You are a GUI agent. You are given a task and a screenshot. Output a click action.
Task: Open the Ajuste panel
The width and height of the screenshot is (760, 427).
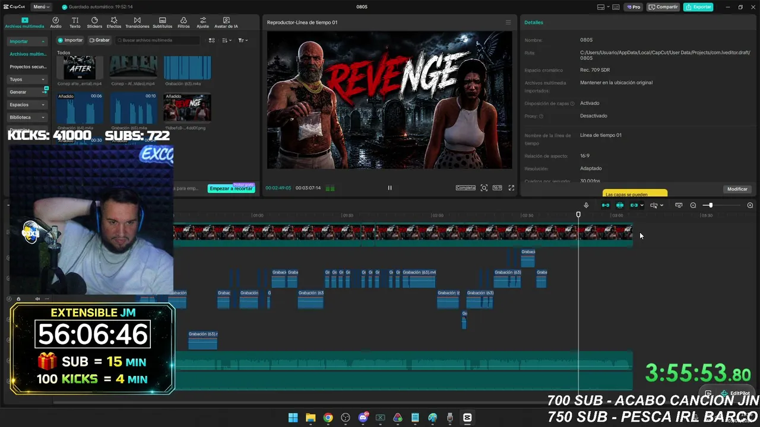[203, 23]
